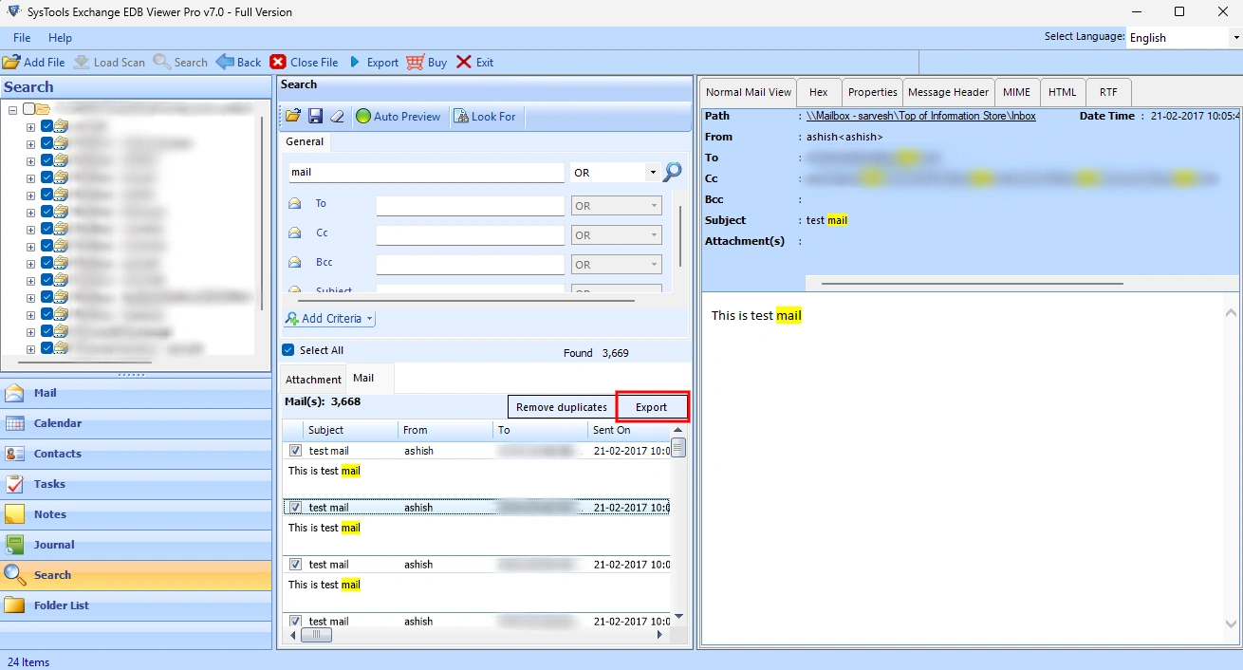Click the Remove duplicates button

(562, 407)
